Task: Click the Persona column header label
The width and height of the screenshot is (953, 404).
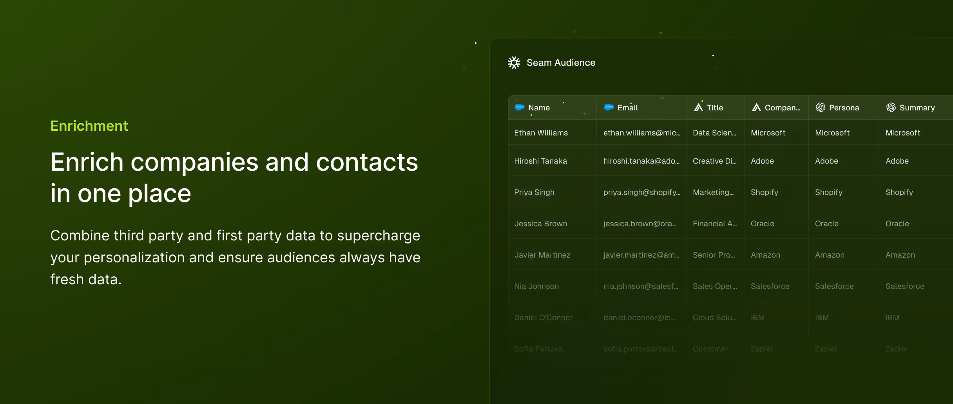Action: click(844, 108)
